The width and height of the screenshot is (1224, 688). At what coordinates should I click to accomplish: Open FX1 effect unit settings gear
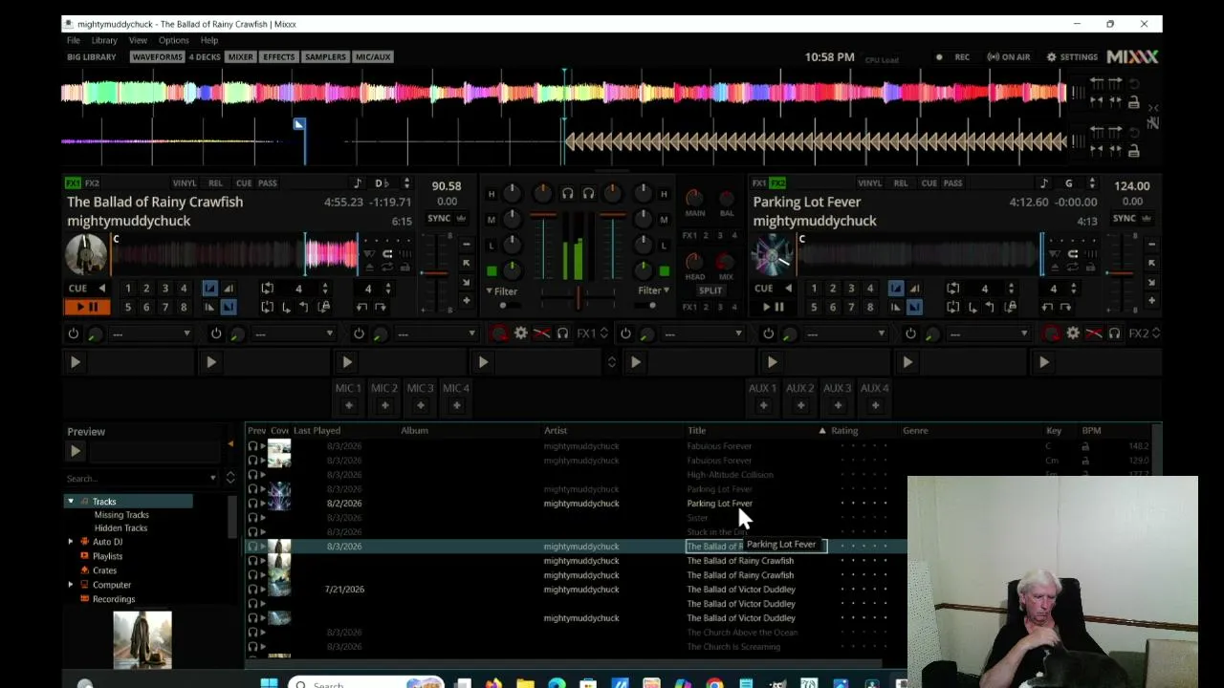(520, 333)
